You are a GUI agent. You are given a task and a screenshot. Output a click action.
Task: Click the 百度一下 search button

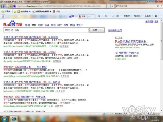(97, 30)
